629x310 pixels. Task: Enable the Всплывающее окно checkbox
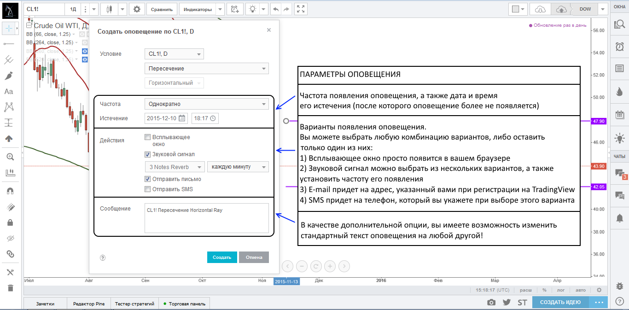147,137
